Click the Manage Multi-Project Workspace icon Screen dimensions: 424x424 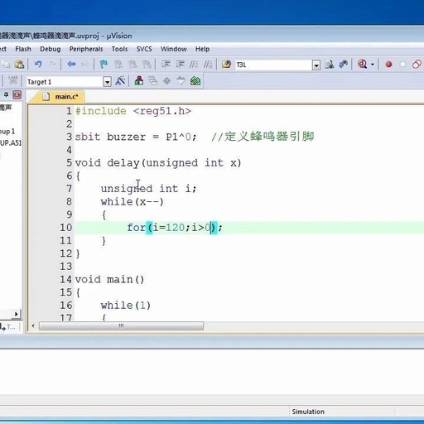point(152,81)
